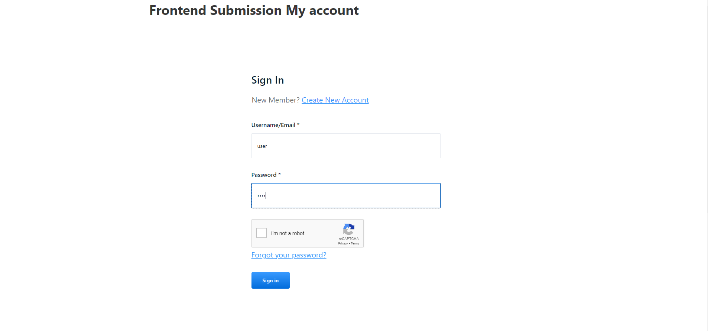
Task: Click the Password field label
Action: pos(264,175)
